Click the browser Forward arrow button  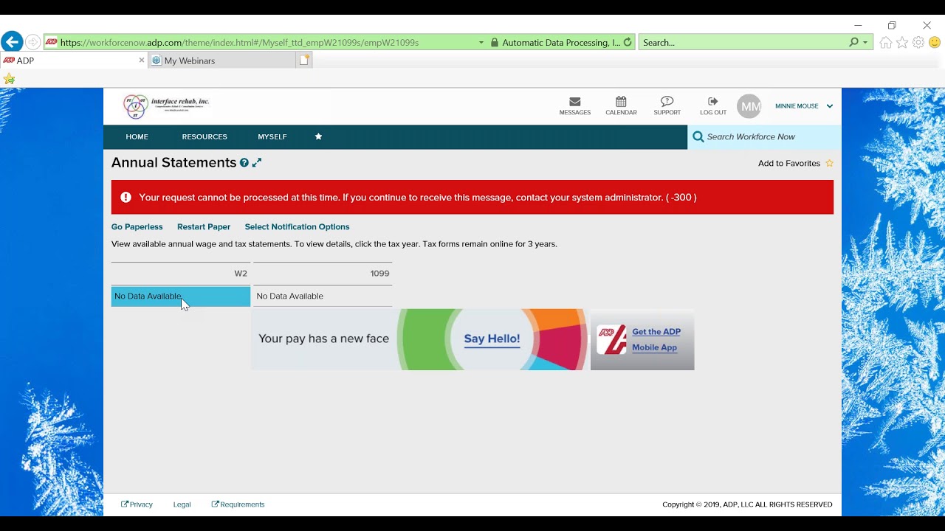click(x=32, y=42)
